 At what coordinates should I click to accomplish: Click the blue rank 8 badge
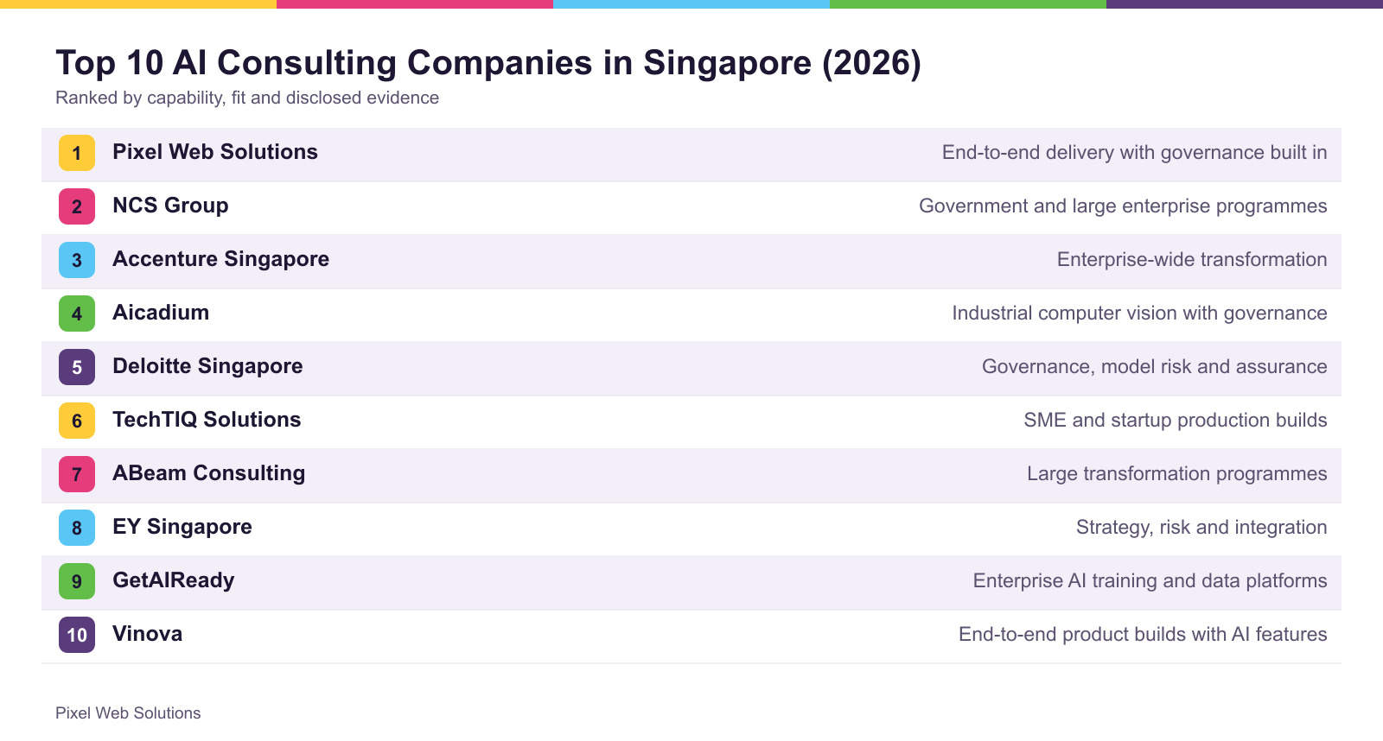[x=77, y=528]
